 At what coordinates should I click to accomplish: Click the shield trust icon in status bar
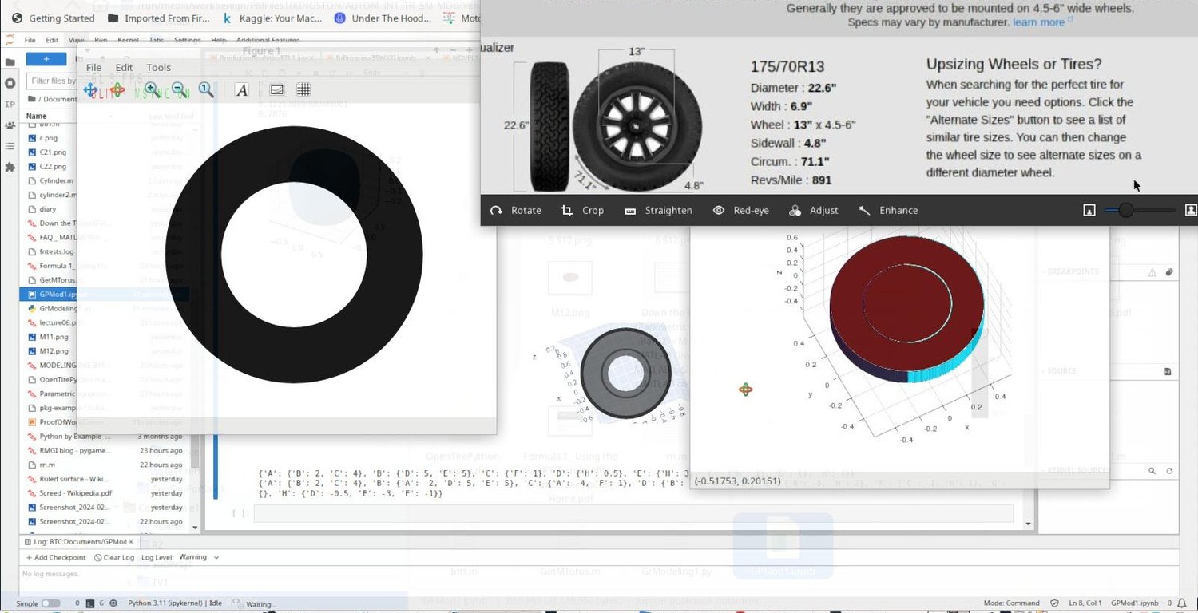pyautogui.click(x=1054, y=603)
